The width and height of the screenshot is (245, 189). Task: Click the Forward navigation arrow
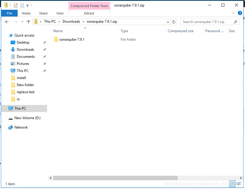tap(15, 22)
